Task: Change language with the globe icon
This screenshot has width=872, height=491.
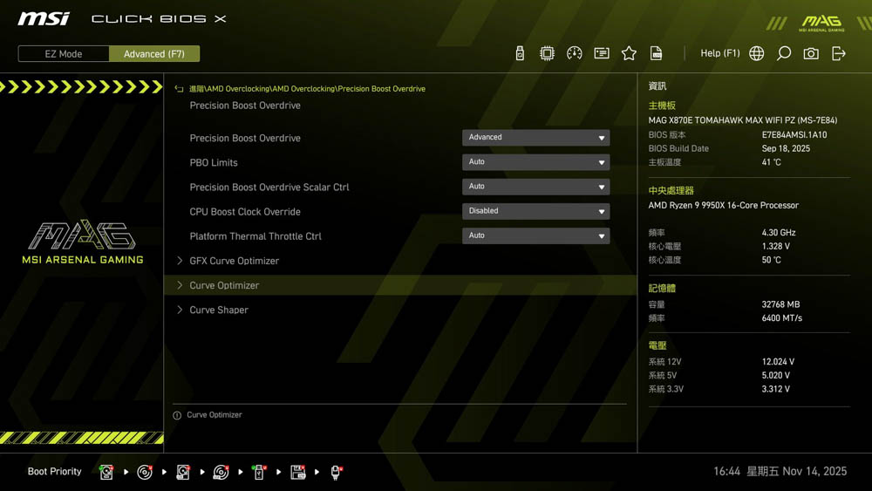Action: 757,53
